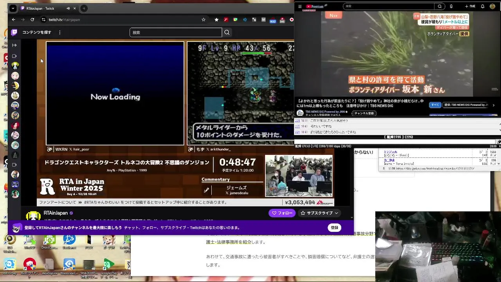Click the YouTube 検索 search box
501x282 pixels.
click(388, 6)
